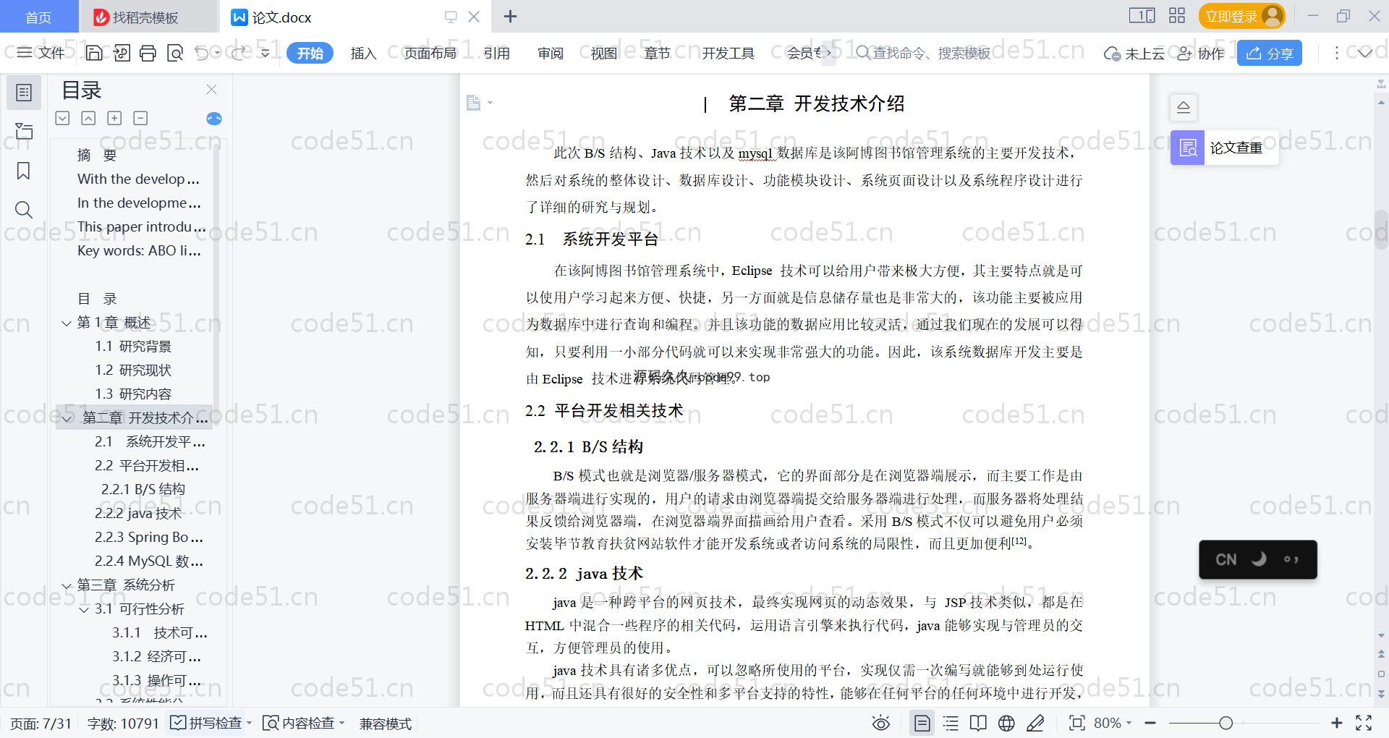
Task: Open the find search icon in left sidebar
Action: point(24,210)
